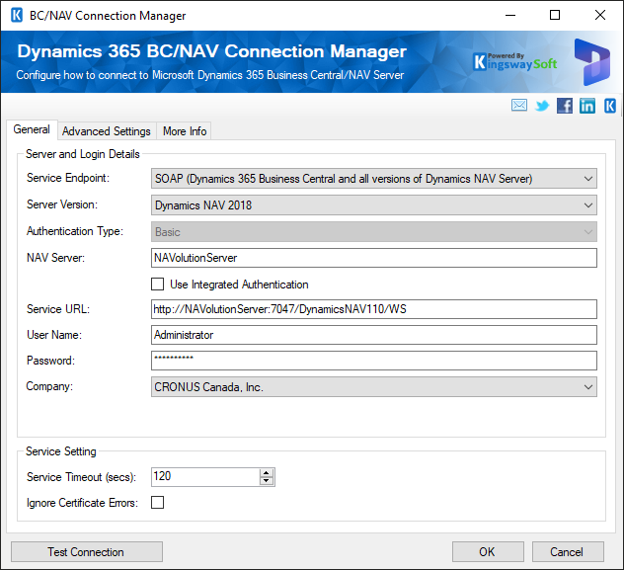Open the Advanced Settings tab
The image size is (624, 570).
coord(107,131)
